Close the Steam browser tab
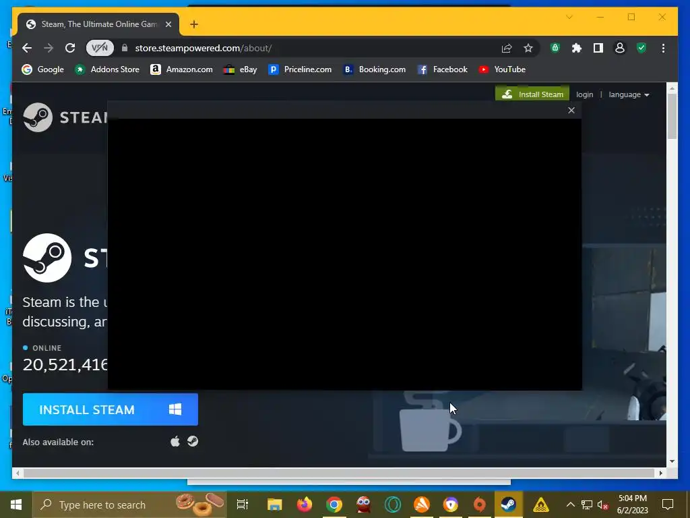This screenshot has width=690, height=518. point(168,24)
